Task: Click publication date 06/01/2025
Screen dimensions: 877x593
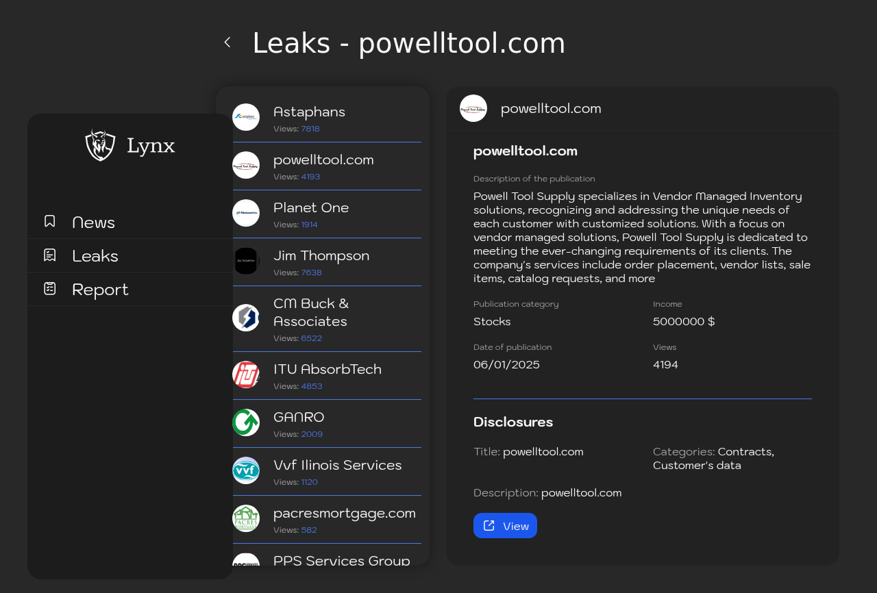Action: click(506, 364)
